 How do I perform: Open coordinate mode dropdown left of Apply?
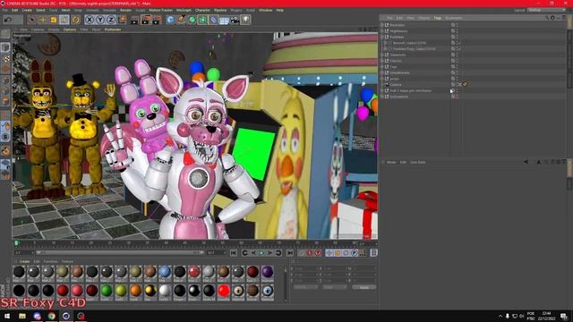point(334,287)
